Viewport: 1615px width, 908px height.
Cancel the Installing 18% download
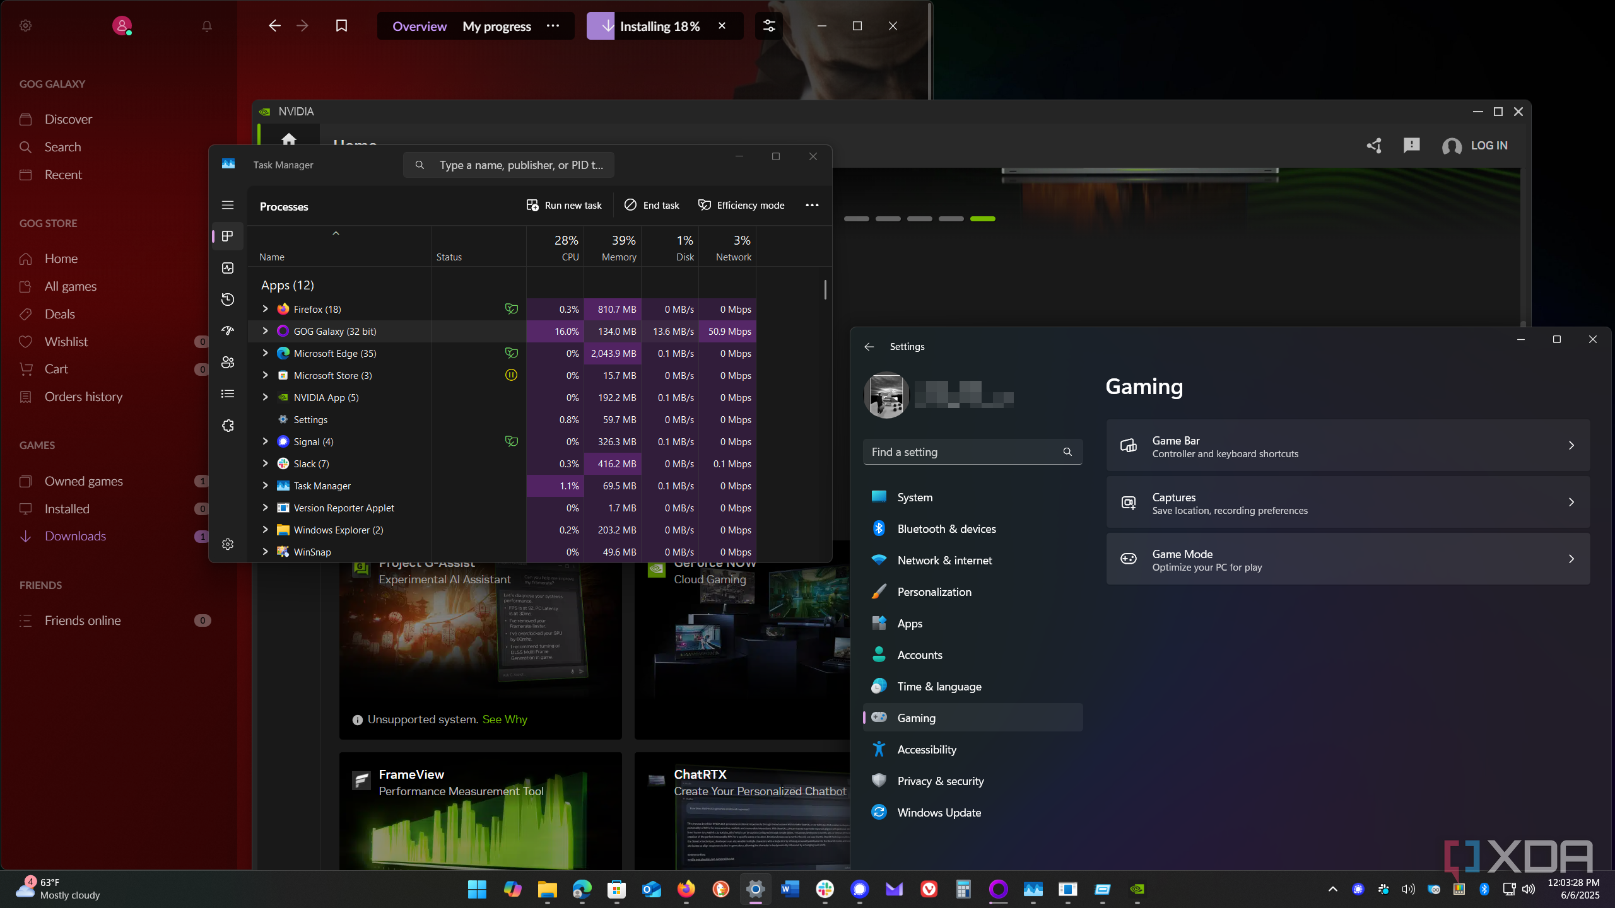point(722,26)
